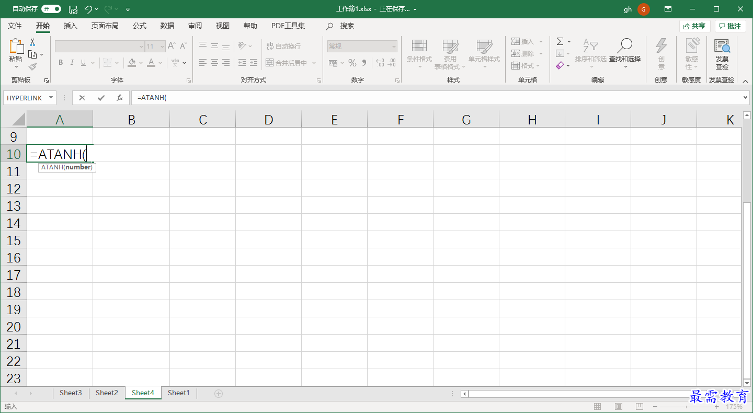The width and height of the screenshot is (753, 413).
Task: Select row header 15
Action: pyautogui.click(x=14, y=240)
